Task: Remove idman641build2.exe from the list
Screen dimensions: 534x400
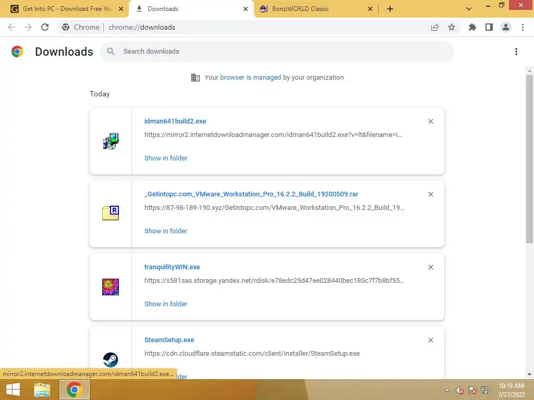Action: [x=430, y=121]
